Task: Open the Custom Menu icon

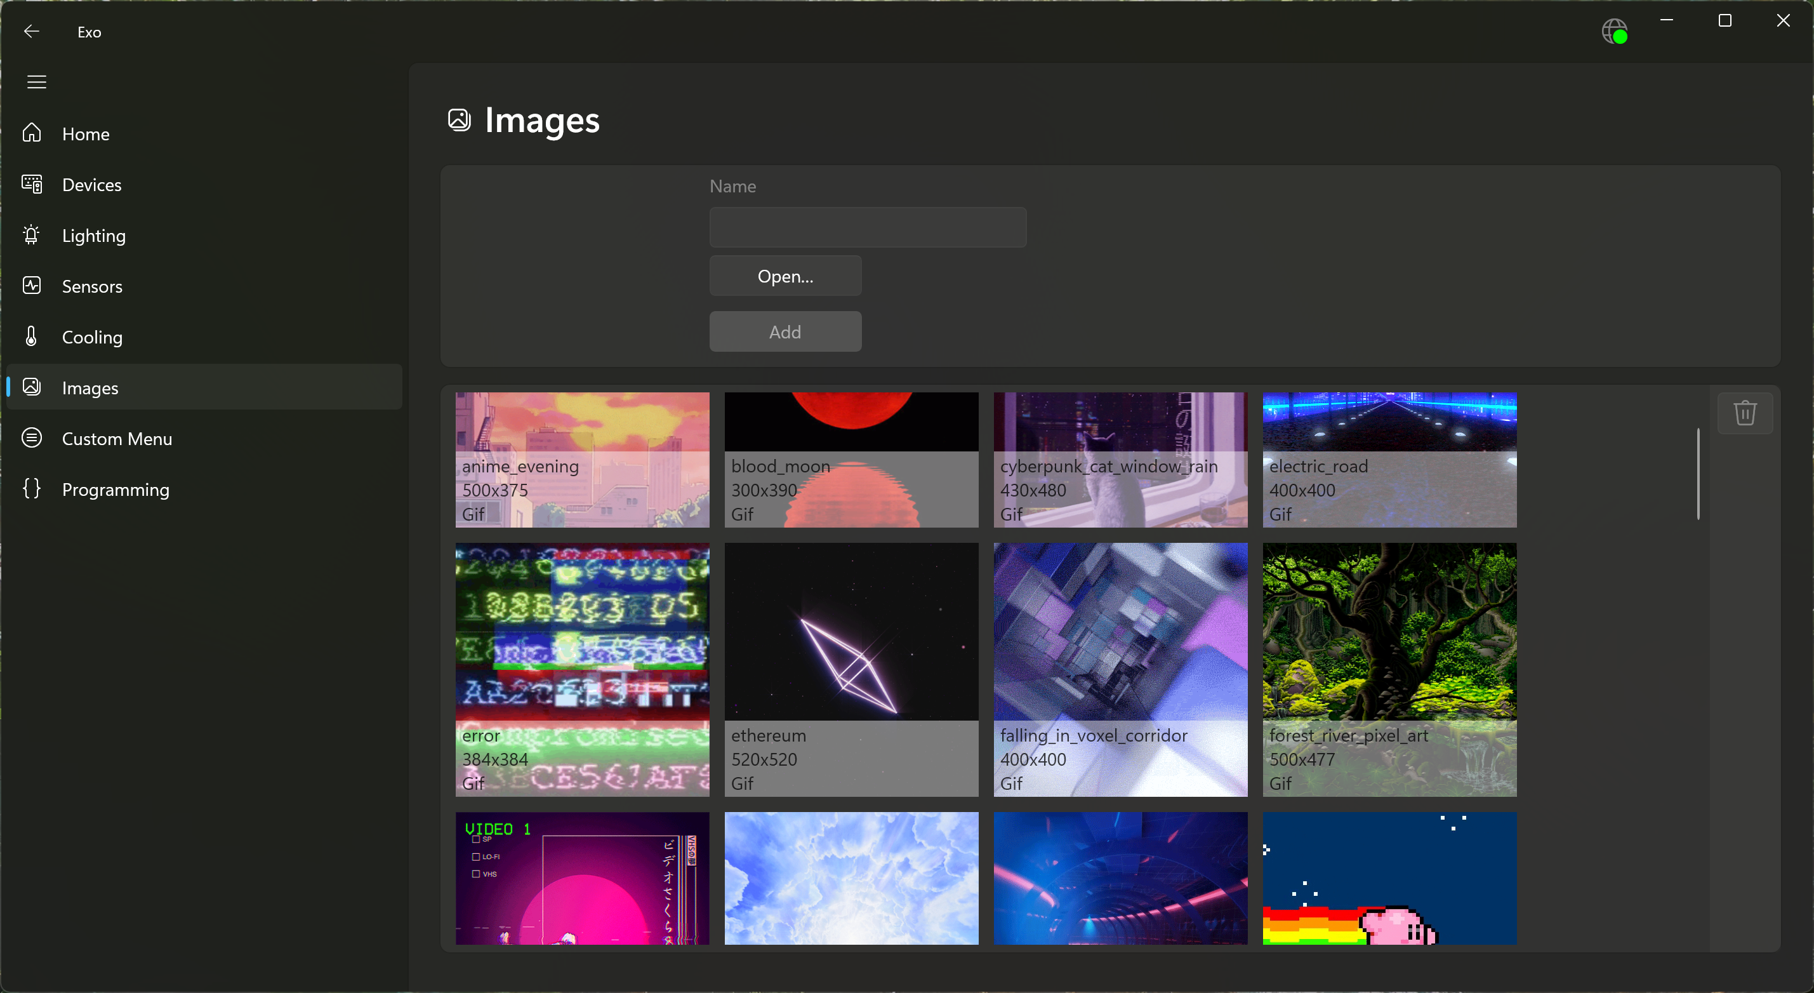Action: pyautogui.click(x=32, y=438)
